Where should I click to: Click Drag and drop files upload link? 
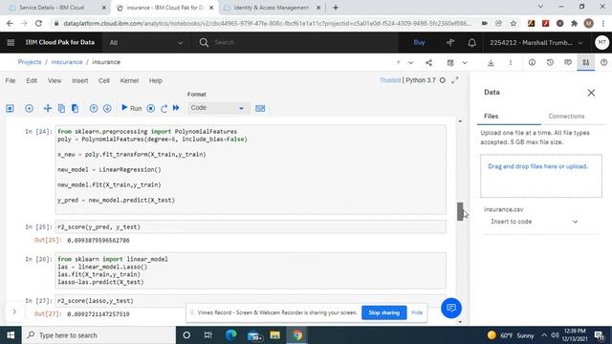[537, 166]
